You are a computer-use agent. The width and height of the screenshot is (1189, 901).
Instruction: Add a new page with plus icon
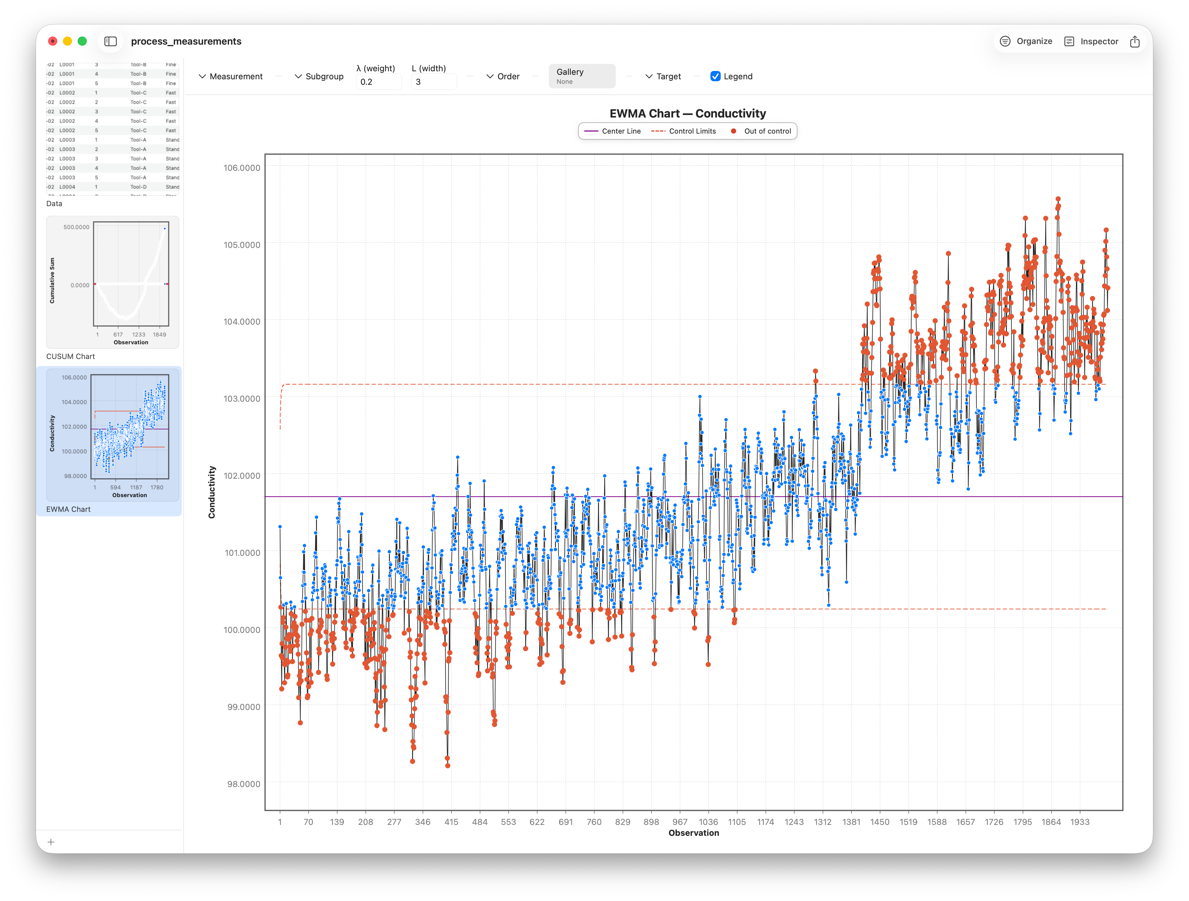tap(51, 842)
